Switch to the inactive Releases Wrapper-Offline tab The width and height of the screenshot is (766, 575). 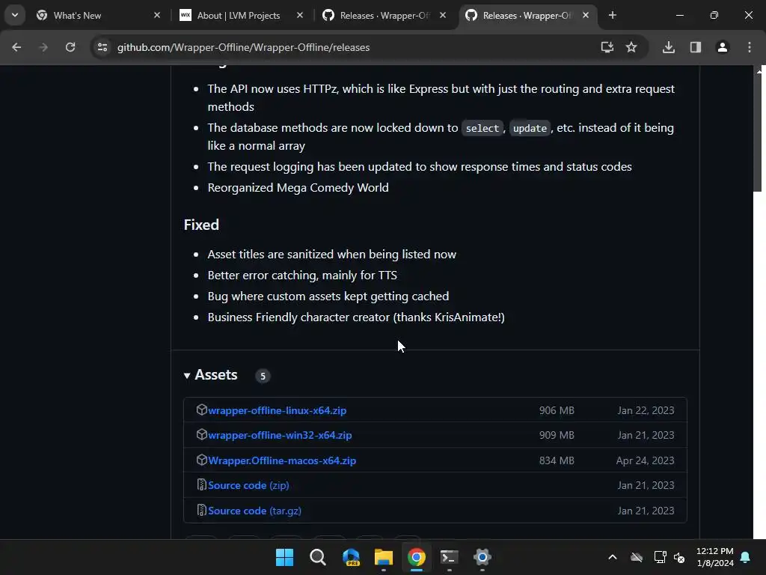(384, 16)
